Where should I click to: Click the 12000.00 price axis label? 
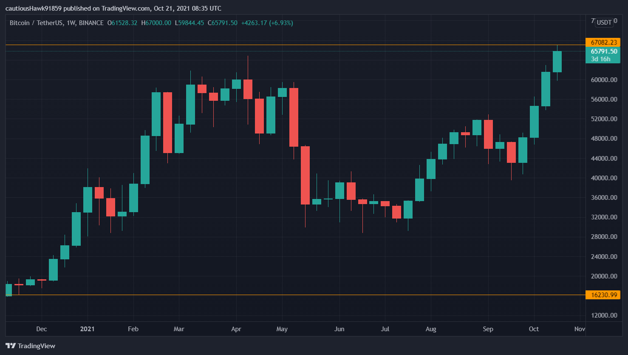[603, 315]
